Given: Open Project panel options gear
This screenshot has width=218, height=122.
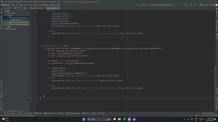Looking at the screenshot, I should [25, 8].
